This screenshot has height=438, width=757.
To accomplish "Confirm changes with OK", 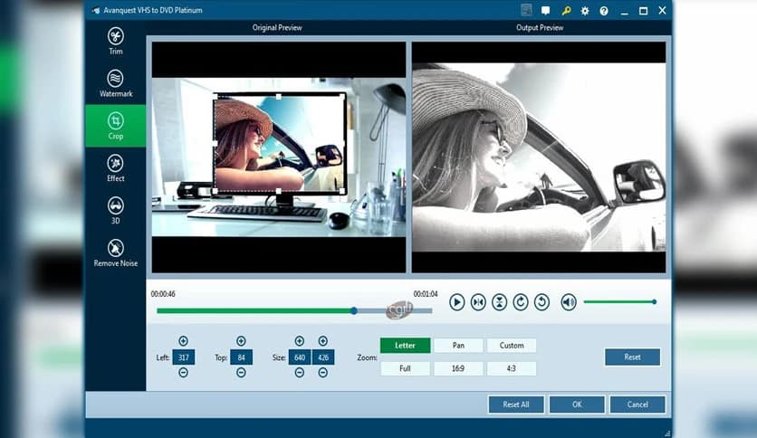I will pos(577,405).
